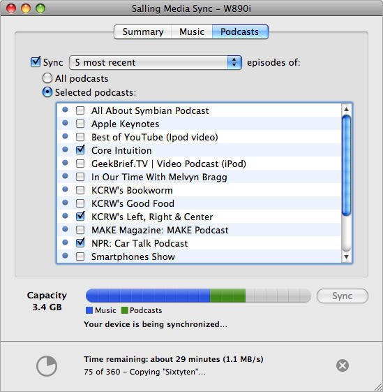Viewport: 383px width, 392px height.
Task: Click blue dot beside In Our Time row
Action: [x=65, y=176]
